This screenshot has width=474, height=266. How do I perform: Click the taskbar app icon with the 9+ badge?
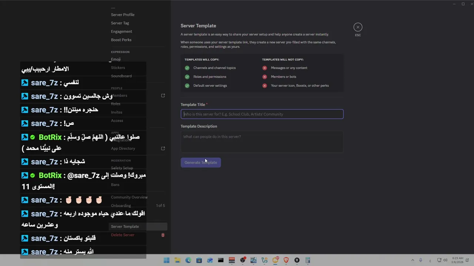point(275,260)
